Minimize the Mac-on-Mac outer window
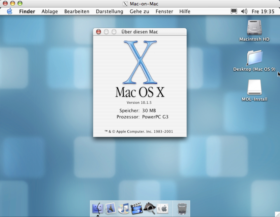 12,3
